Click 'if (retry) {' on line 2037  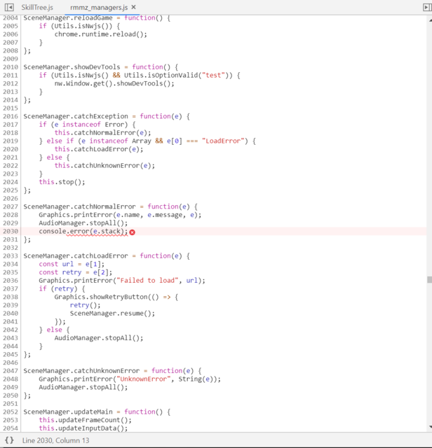[62, 289]
